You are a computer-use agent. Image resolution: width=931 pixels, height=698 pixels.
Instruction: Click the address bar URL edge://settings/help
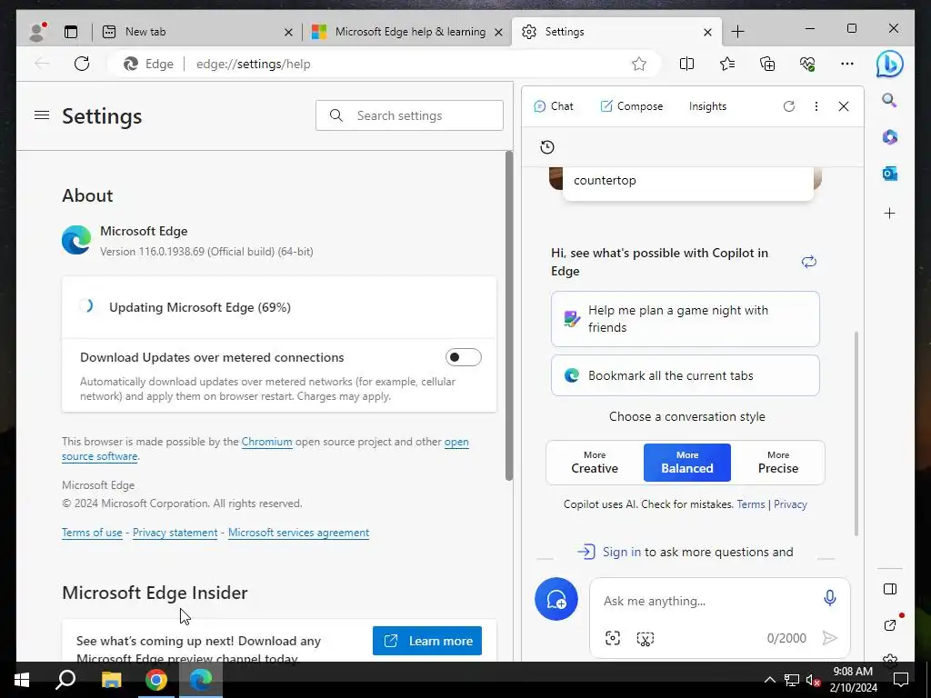coord(254,64)
